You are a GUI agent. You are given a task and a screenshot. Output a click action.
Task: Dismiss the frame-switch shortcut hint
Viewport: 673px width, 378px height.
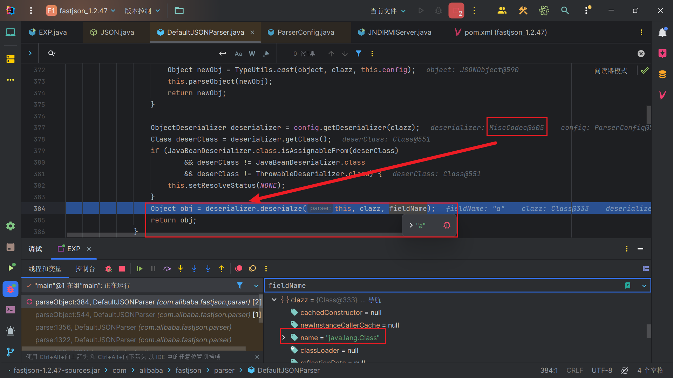pyautogui.click(x=257, y=357)
